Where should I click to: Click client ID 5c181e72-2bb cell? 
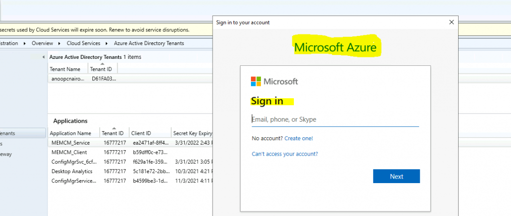pyautogui.click(x=151, y=172)
